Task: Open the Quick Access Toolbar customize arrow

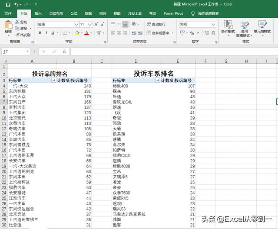Action: (36, 5)
